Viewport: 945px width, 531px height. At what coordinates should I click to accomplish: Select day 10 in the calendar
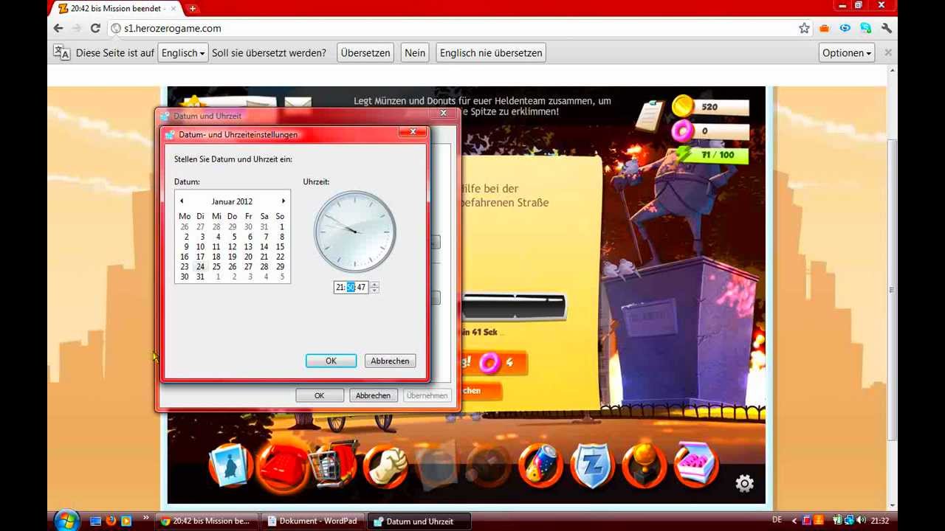point(200,246)
